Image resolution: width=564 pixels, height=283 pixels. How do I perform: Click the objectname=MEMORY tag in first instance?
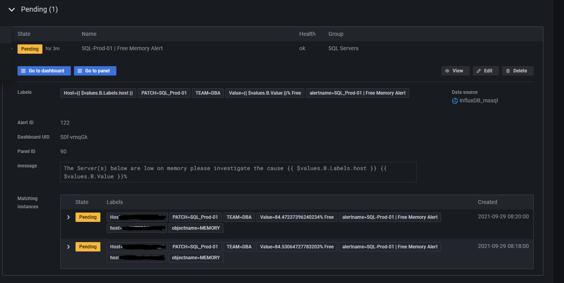196,228
